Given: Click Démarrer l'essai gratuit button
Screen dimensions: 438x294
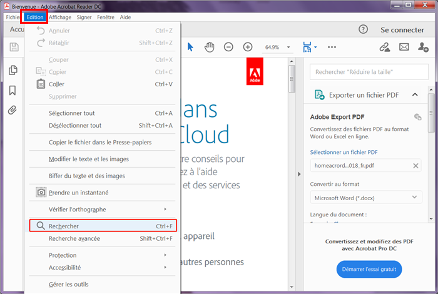Looking at the screenshot, I should [369, 269].
